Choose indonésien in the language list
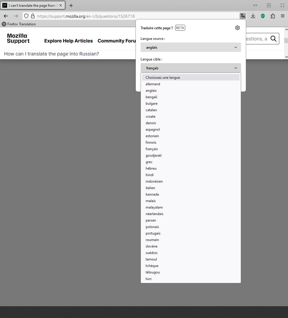This screenshot has width=288, height=318. [x=191, y=181]
